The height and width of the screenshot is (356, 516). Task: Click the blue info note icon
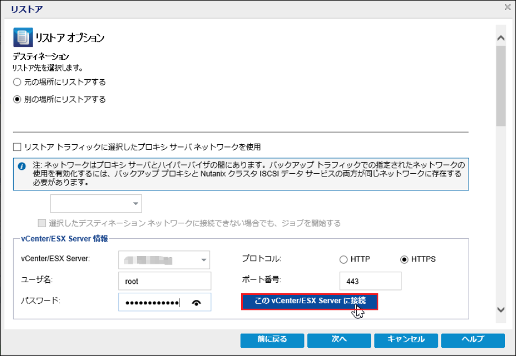click(21, 166)
